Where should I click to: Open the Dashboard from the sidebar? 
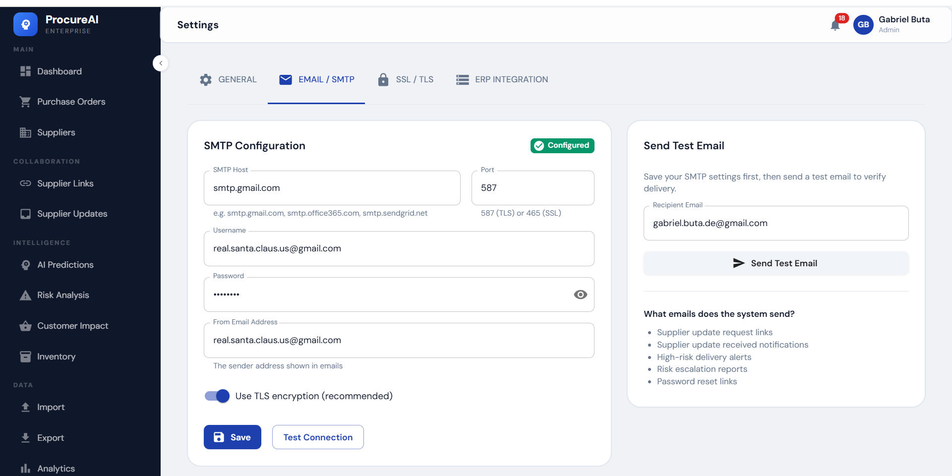59,71
